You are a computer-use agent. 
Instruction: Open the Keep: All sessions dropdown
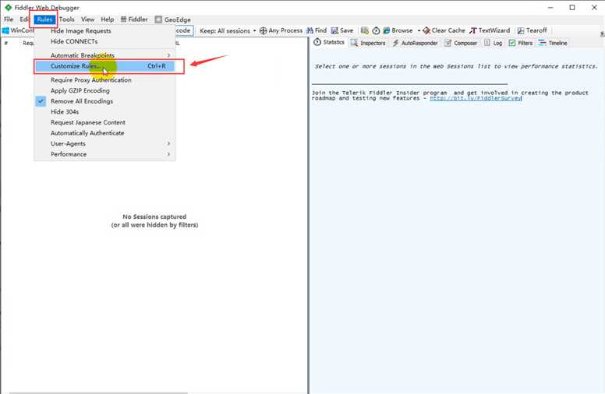click(x=228, y=30)
